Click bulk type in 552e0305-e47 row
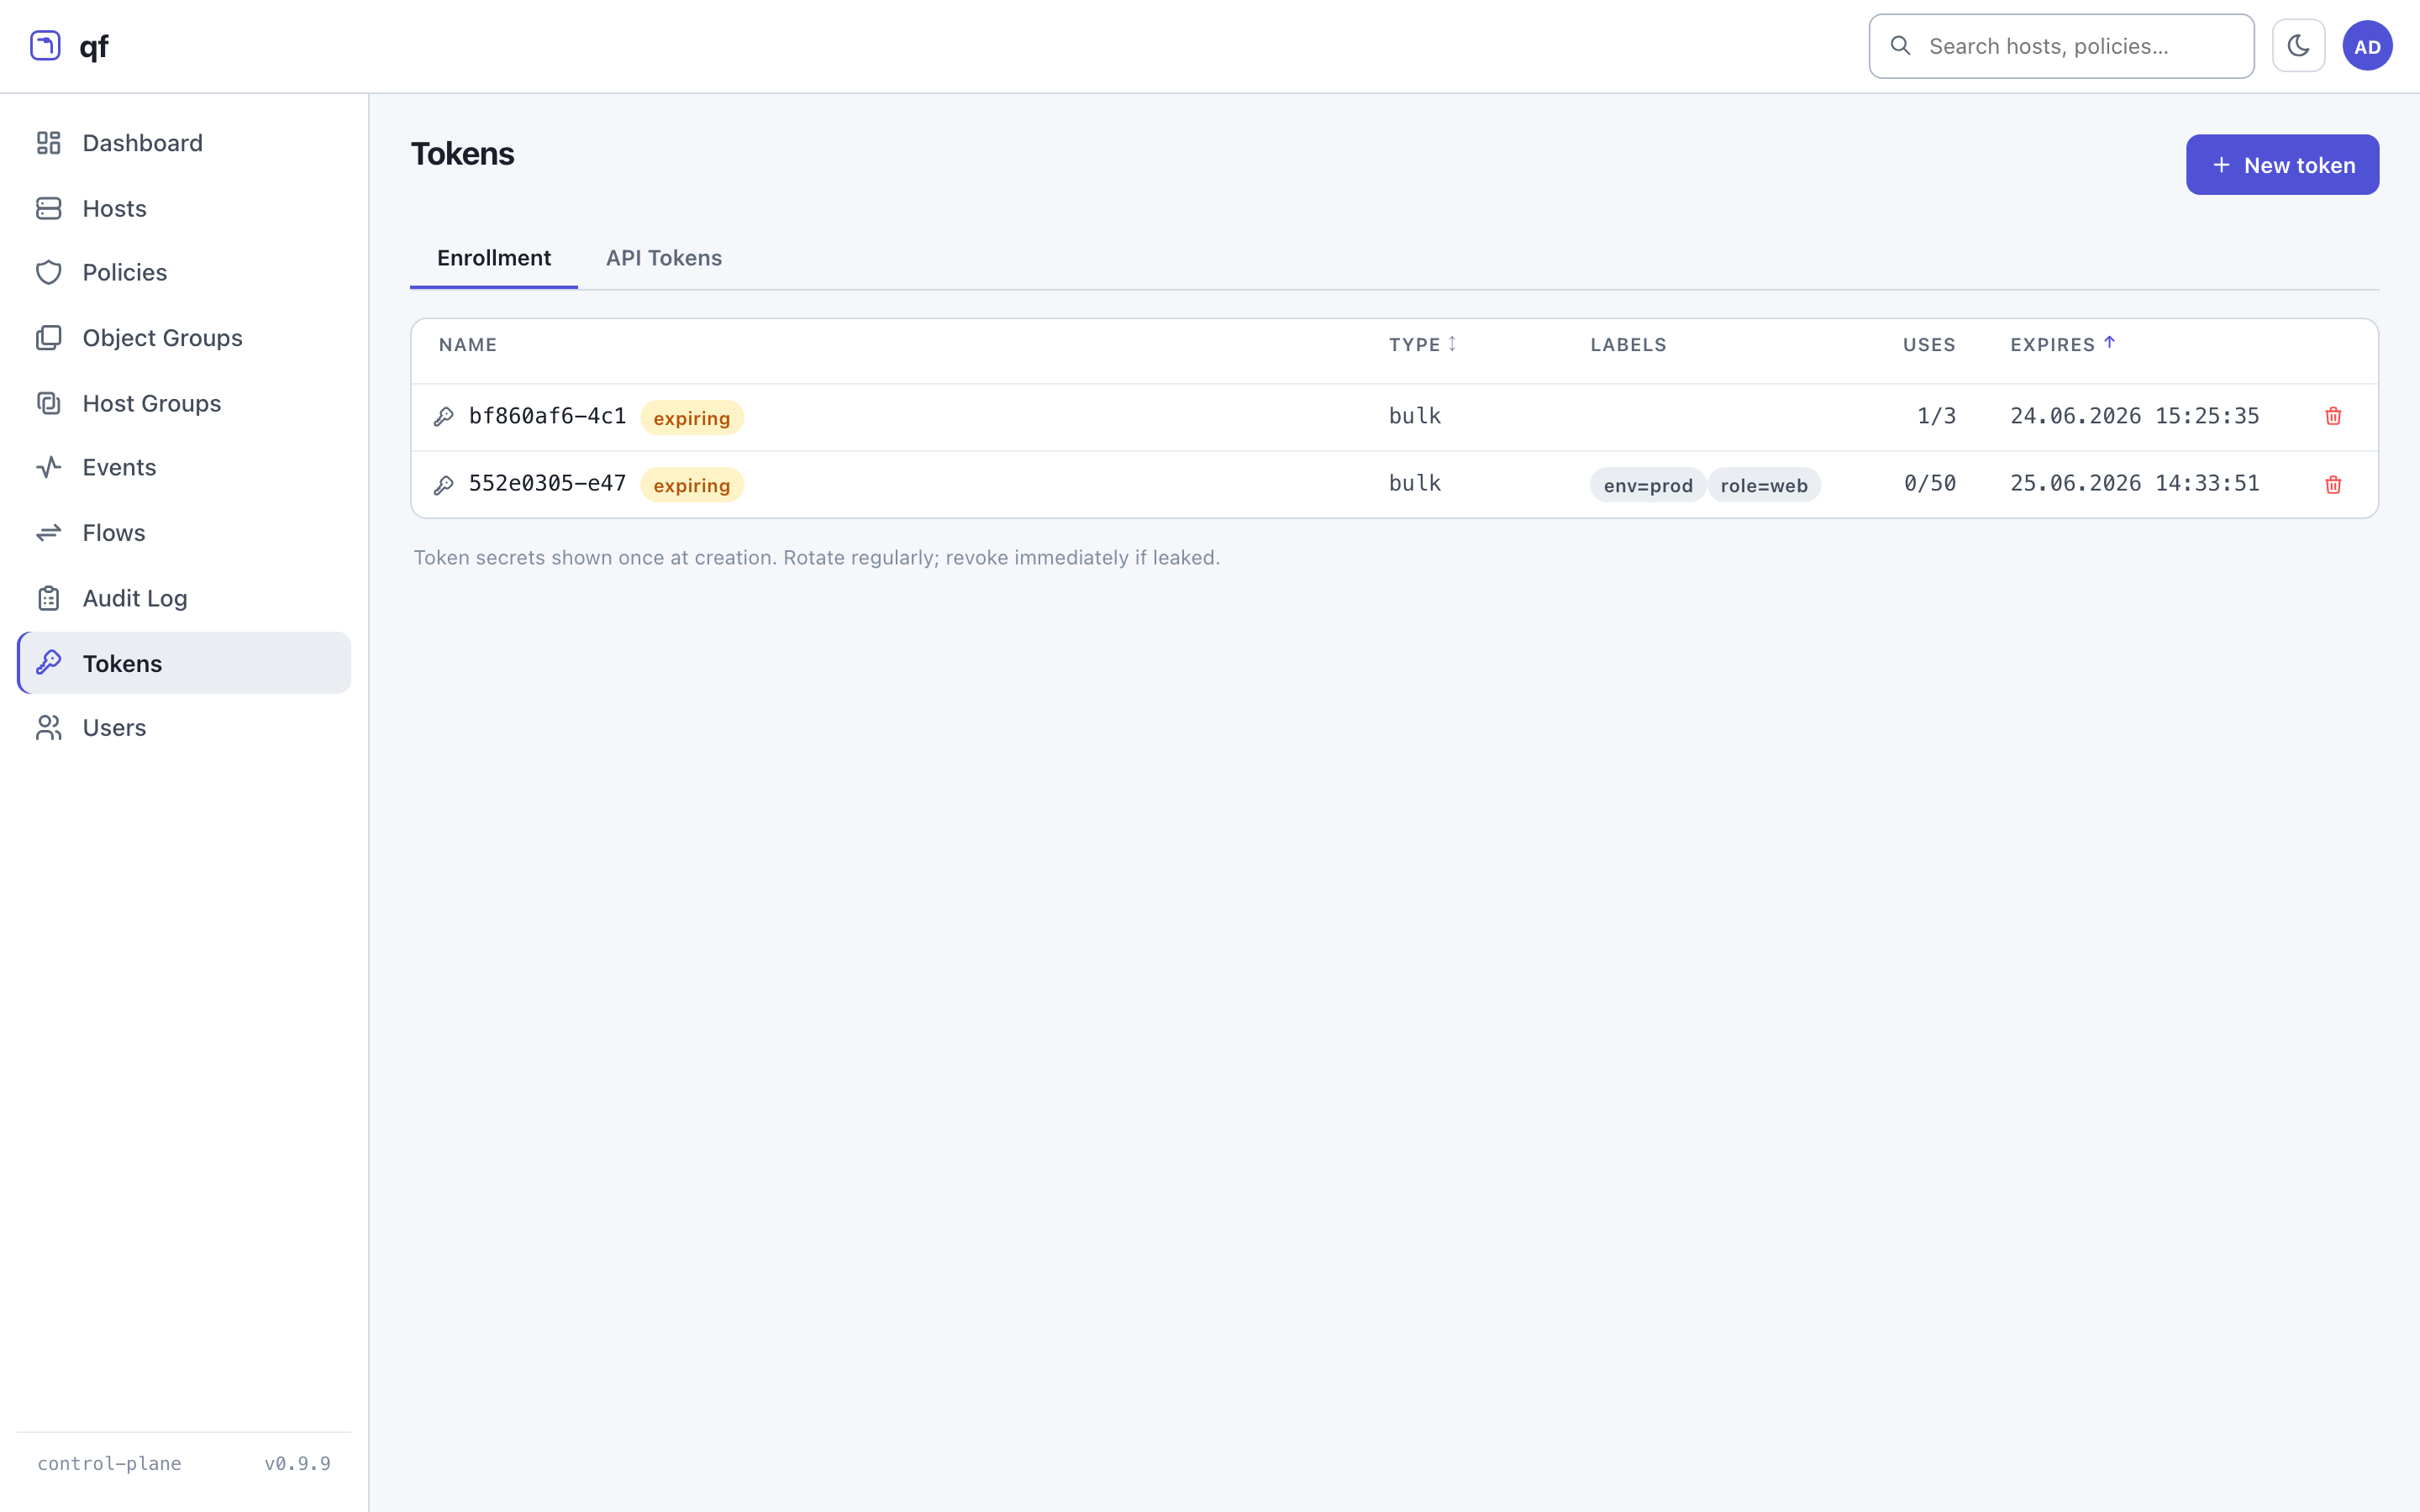The image size is (2420, 1512). [x=1415, y=483]
